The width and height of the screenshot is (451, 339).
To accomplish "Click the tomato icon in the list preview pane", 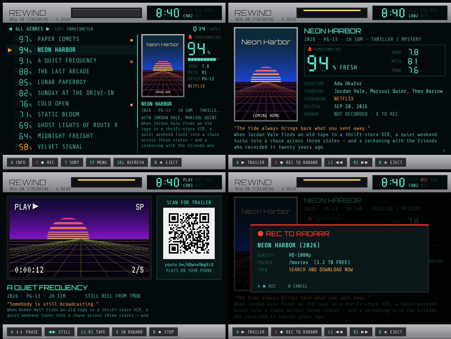I will click(x=190, y=37).
